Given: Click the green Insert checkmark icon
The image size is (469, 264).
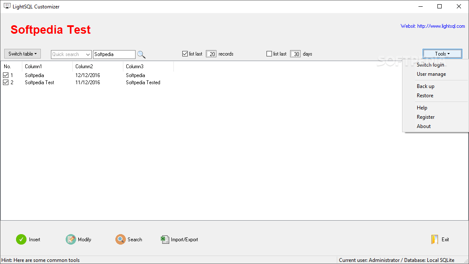Looking at the screenshot, I should tap(21, 239).
